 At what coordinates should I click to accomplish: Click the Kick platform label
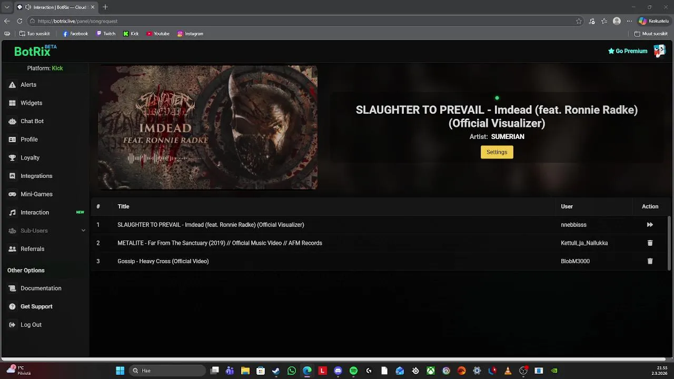pos(57,68)
